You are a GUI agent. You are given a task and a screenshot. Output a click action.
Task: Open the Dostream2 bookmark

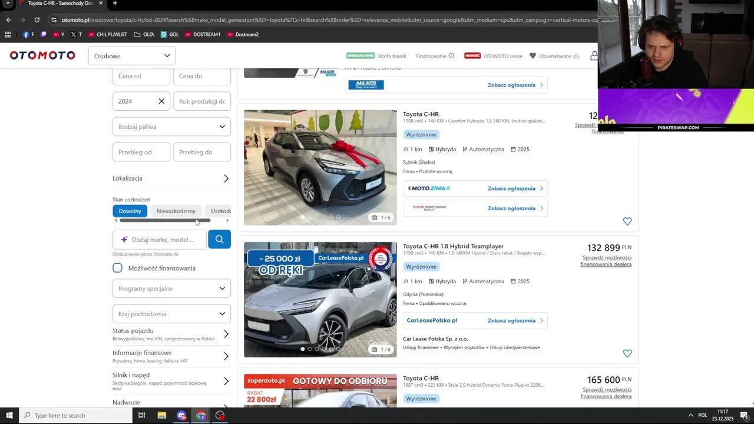point(243,34)
